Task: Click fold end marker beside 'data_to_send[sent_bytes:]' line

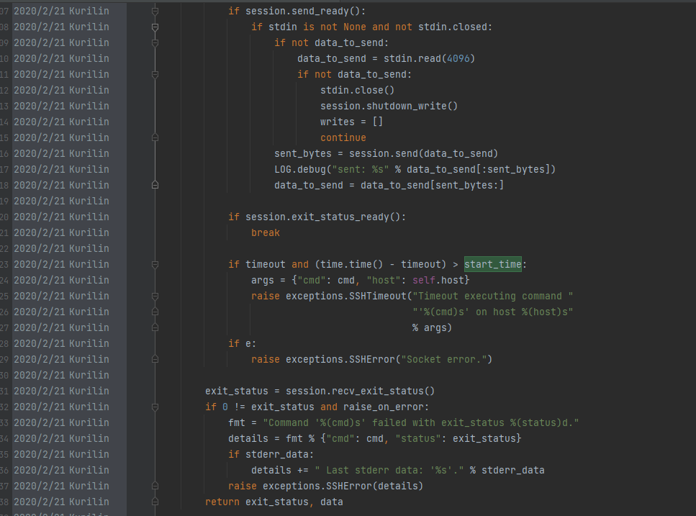Action: (155, 185)
